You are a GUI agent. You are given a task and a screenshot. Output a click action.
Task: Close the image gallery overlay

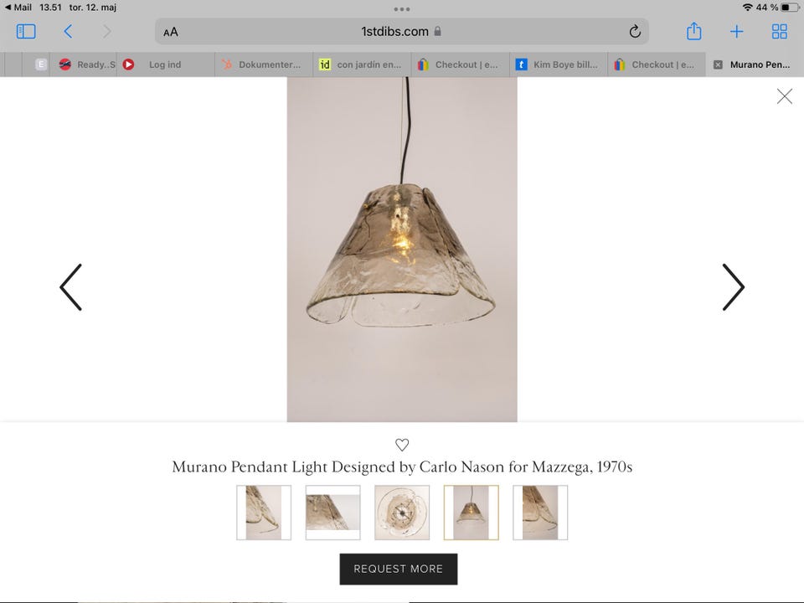coord(784,96)
